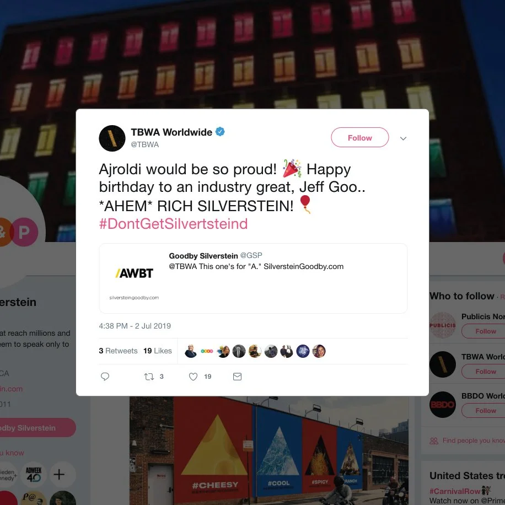
Task: Open the Adweek 40 avatar
Action: pyautogui.click(x=34, y=475)
